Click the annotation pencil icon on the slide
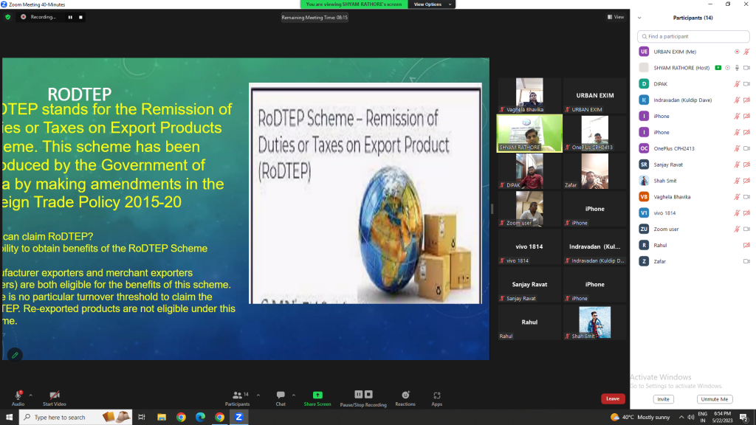The image size is (756, 425). click(x=14, y=355)
